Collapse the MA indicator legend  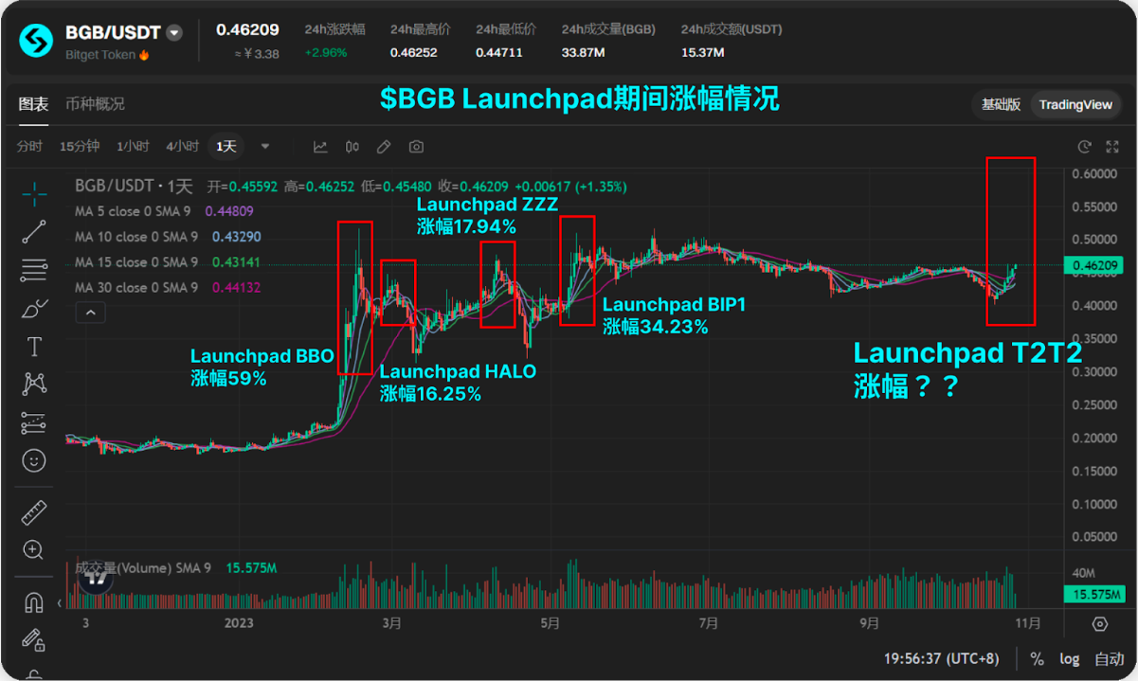90,312
